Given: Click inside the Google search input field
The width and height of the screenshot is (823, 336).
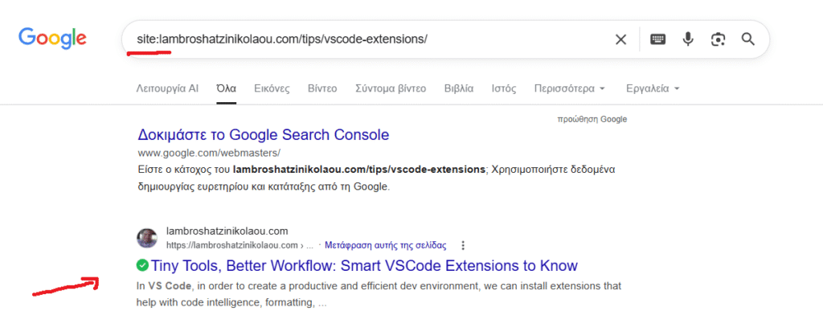Looking at the screenshot, I should point(362,39).
